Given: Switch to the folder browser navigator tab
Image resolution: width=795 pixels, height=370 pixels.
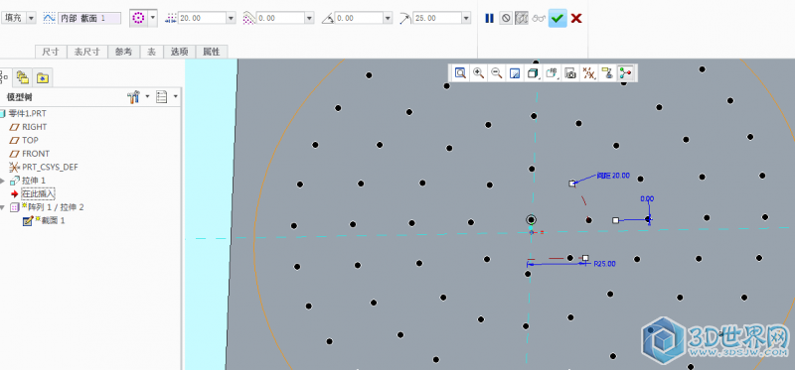Looking at the screenshot, I should pos(22,77).
